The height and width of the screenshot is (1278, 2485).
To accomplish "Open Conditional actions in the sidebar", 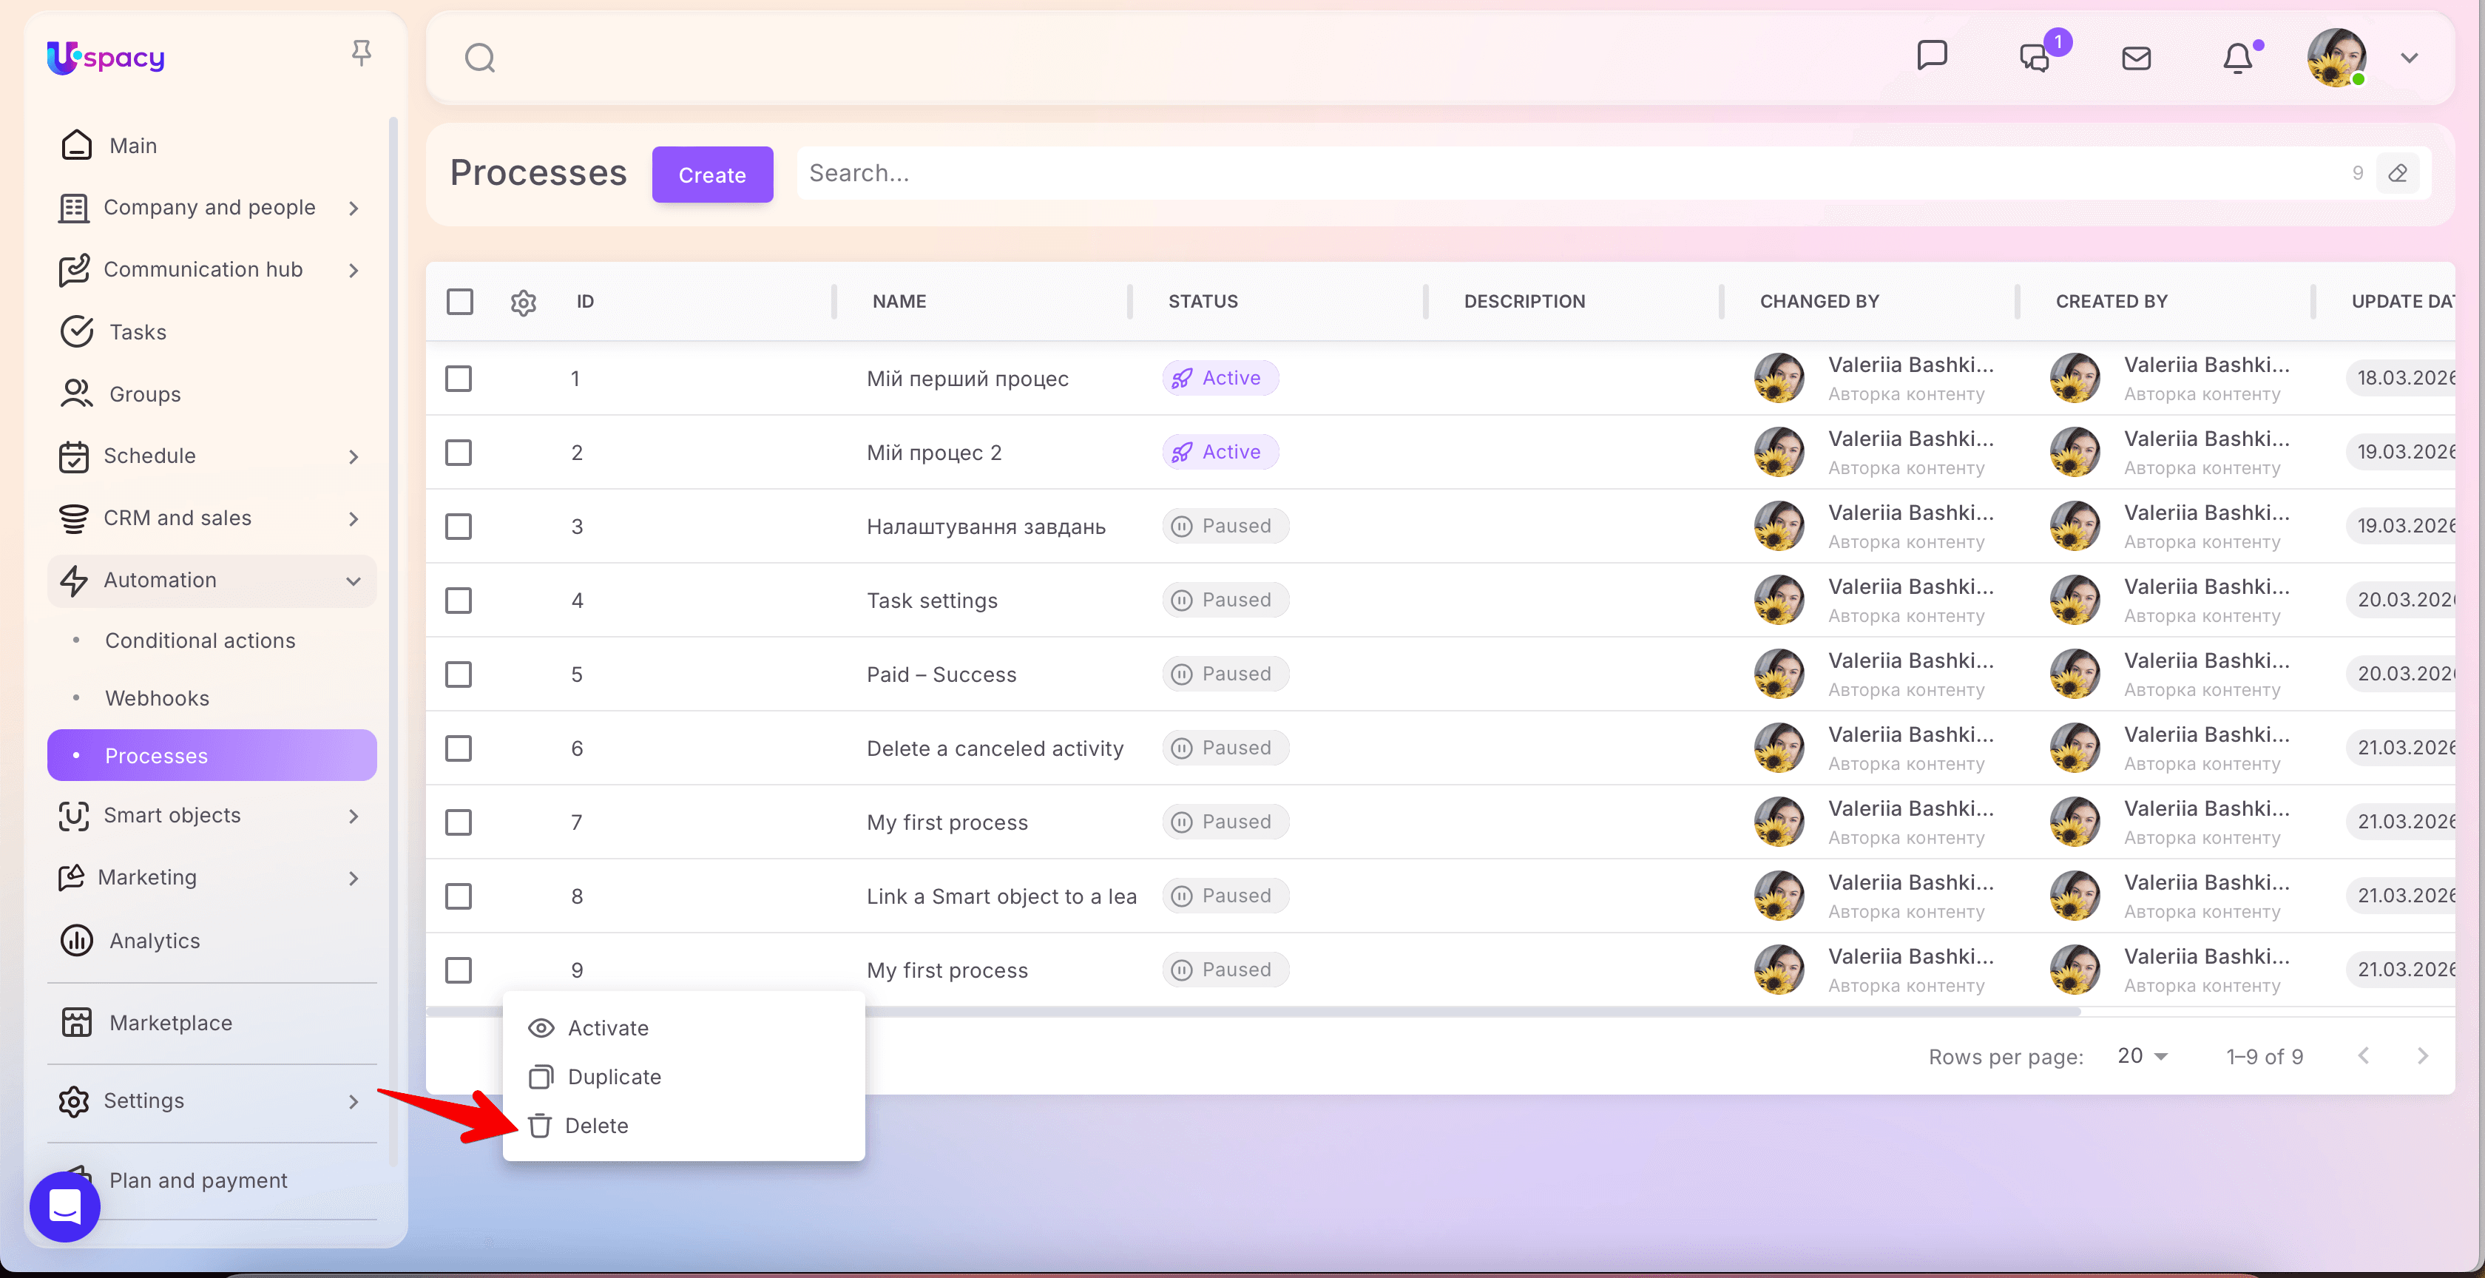I will 200,640.
